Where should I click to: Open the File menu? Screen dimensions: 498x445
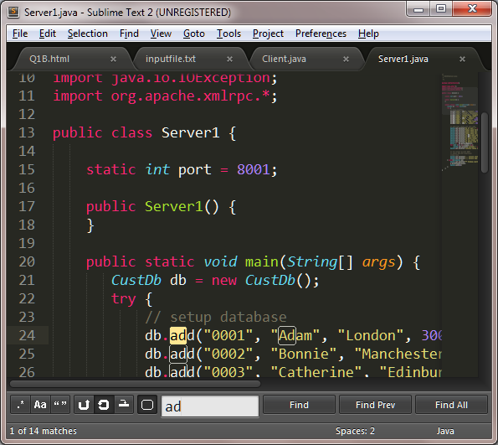click(20, 34)
